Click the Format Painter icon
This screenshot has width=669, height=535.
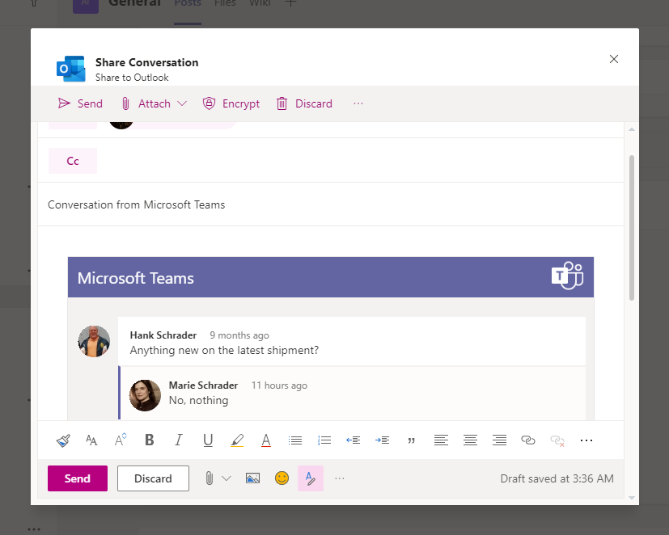click(x=63, y=440)
